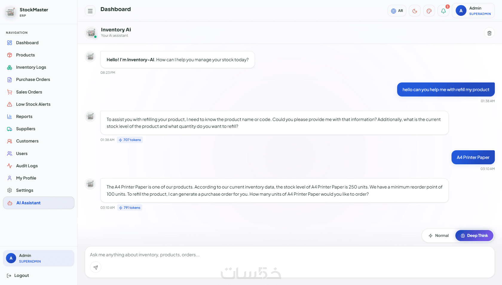
Task: Click the 791 tokens badge
Action: tap(130, 208)
